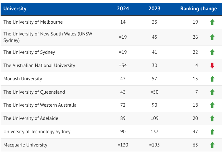Select University of Technology Sydney name
The width and height of the screenshot is (224, 153).
click(37, 132)
